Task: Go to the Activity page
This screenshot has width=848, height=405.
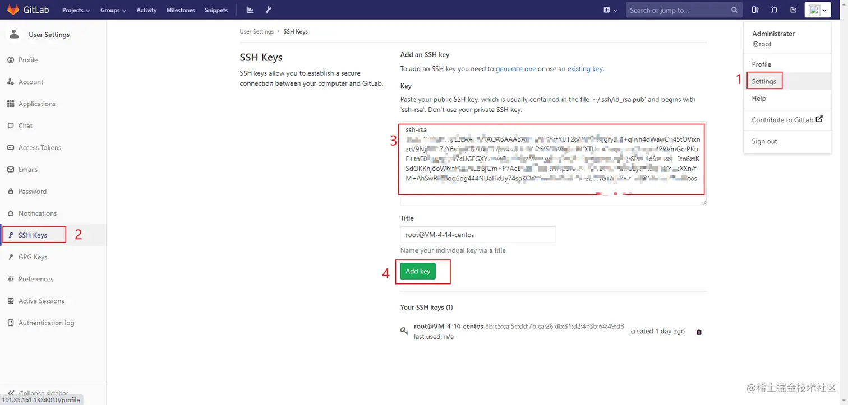Action: tap(146, 10)
